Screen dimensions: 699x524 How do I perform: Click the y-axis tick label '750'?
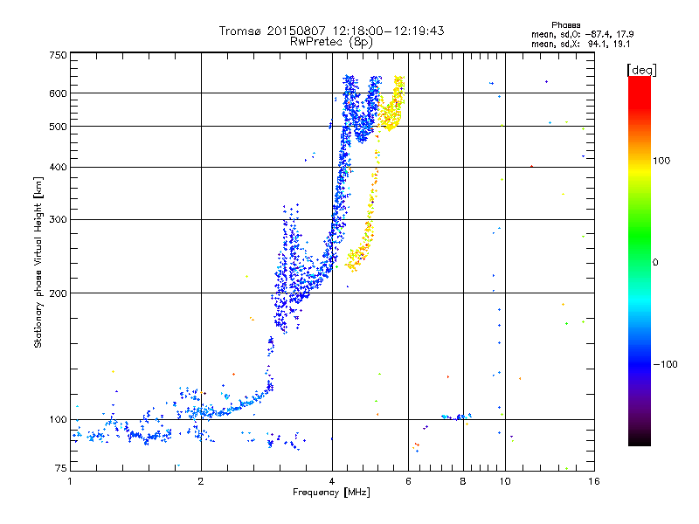58,55
